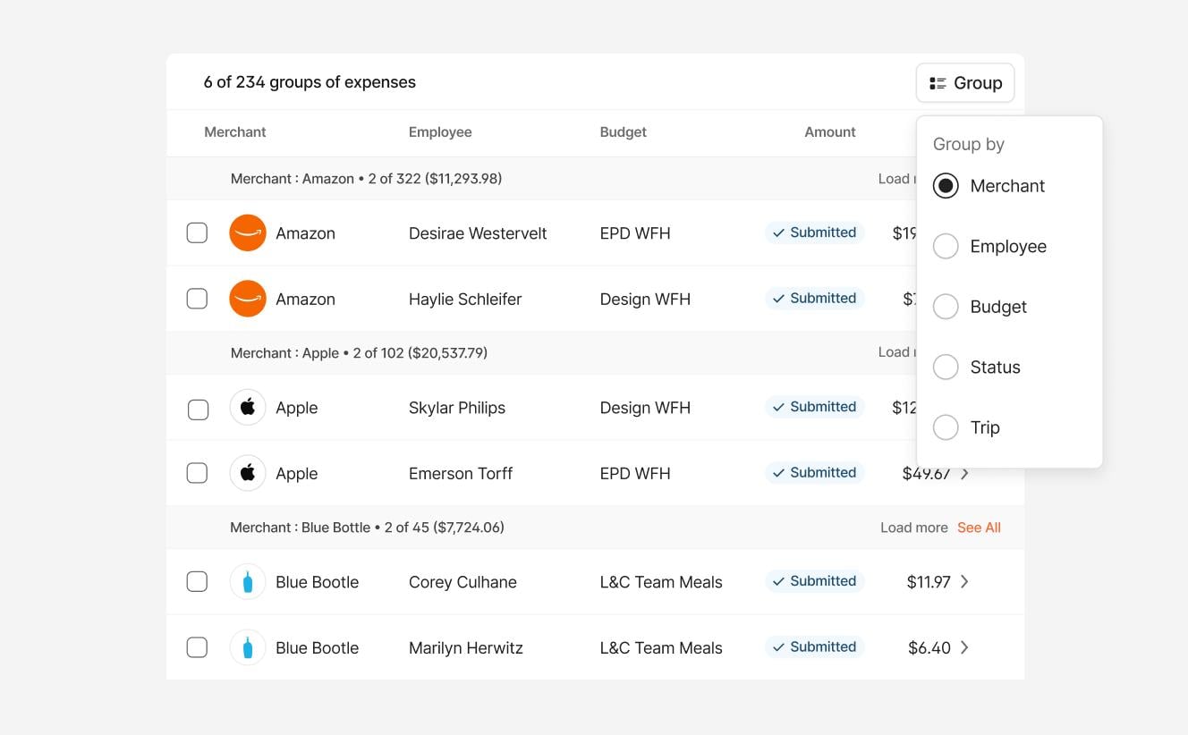Click See All for the Blue Bottle group

979,528
